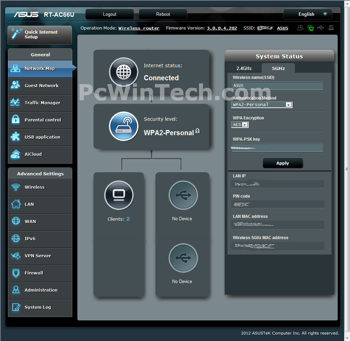Click the USB application puzzle icon

tap(15, 137)
